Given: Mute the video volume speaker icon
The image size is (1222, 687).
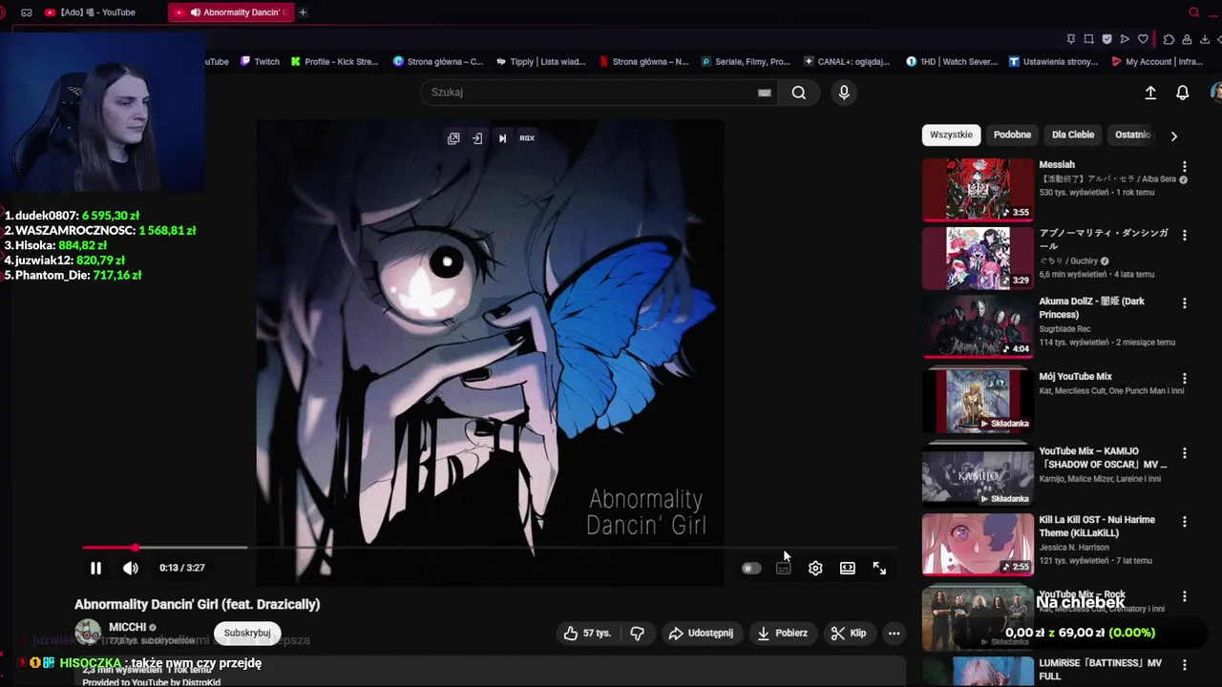Looking at the screenshot, I should (x=131, y=568).
